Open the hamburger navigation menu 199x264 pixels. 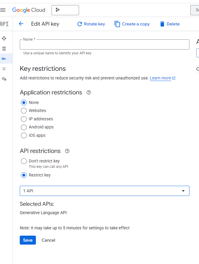tap(3, 10)
